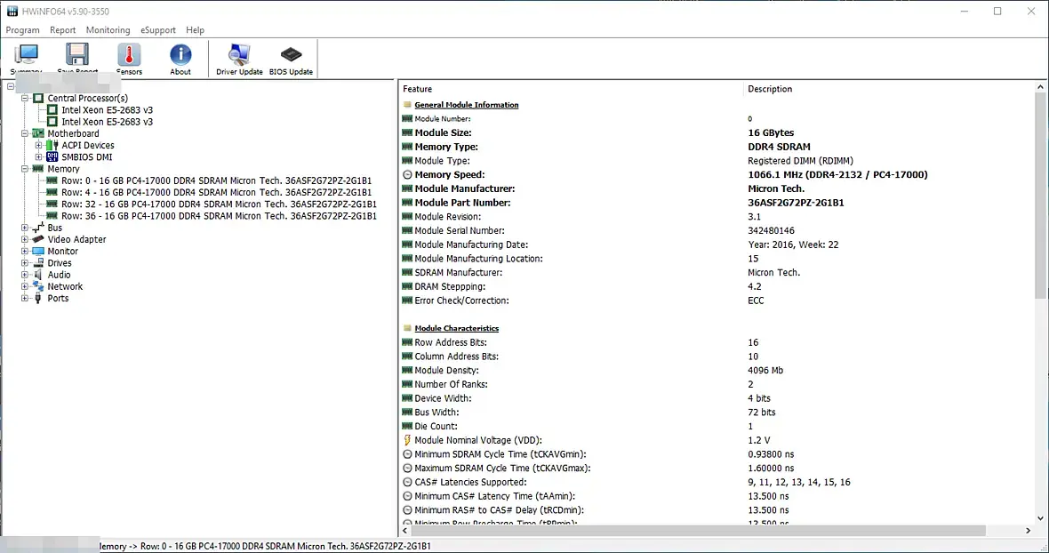This screenshot has height=553, width=1049.
Task: Expand the Monitor tree node
Action: click(25, 252)
